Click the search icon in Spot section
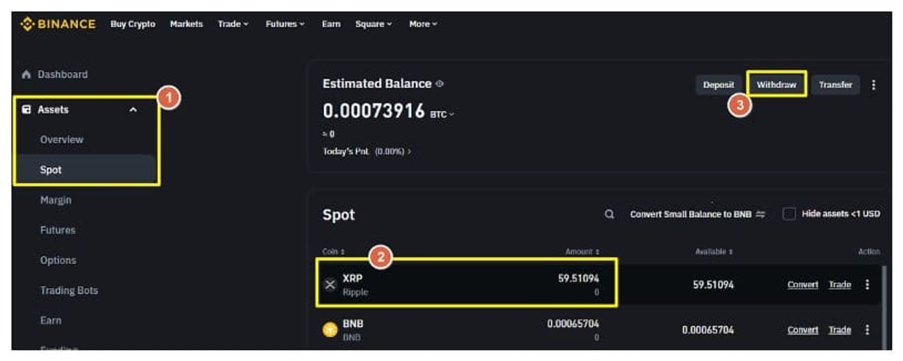 click(609, 215)
